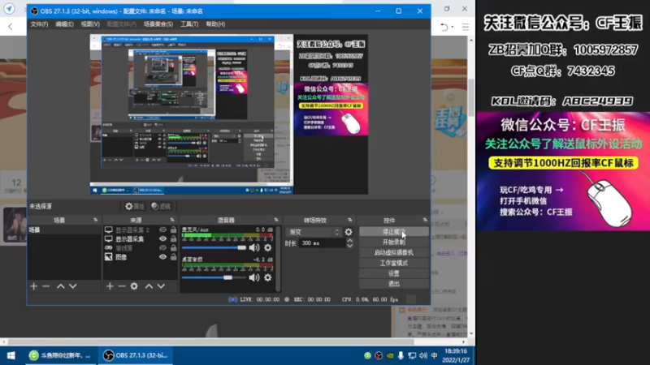Move the scene down with the down arrow
650x365 pixels.
coord(73,286)
